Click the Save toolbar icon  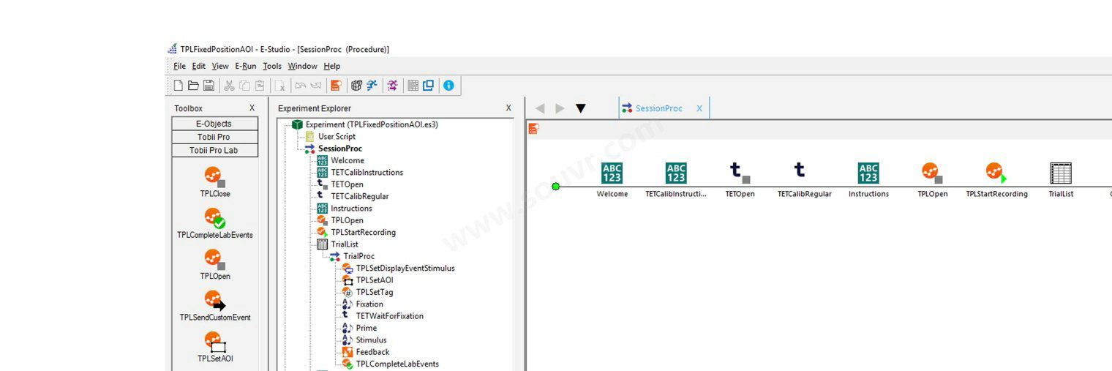(x=209, y=86)
